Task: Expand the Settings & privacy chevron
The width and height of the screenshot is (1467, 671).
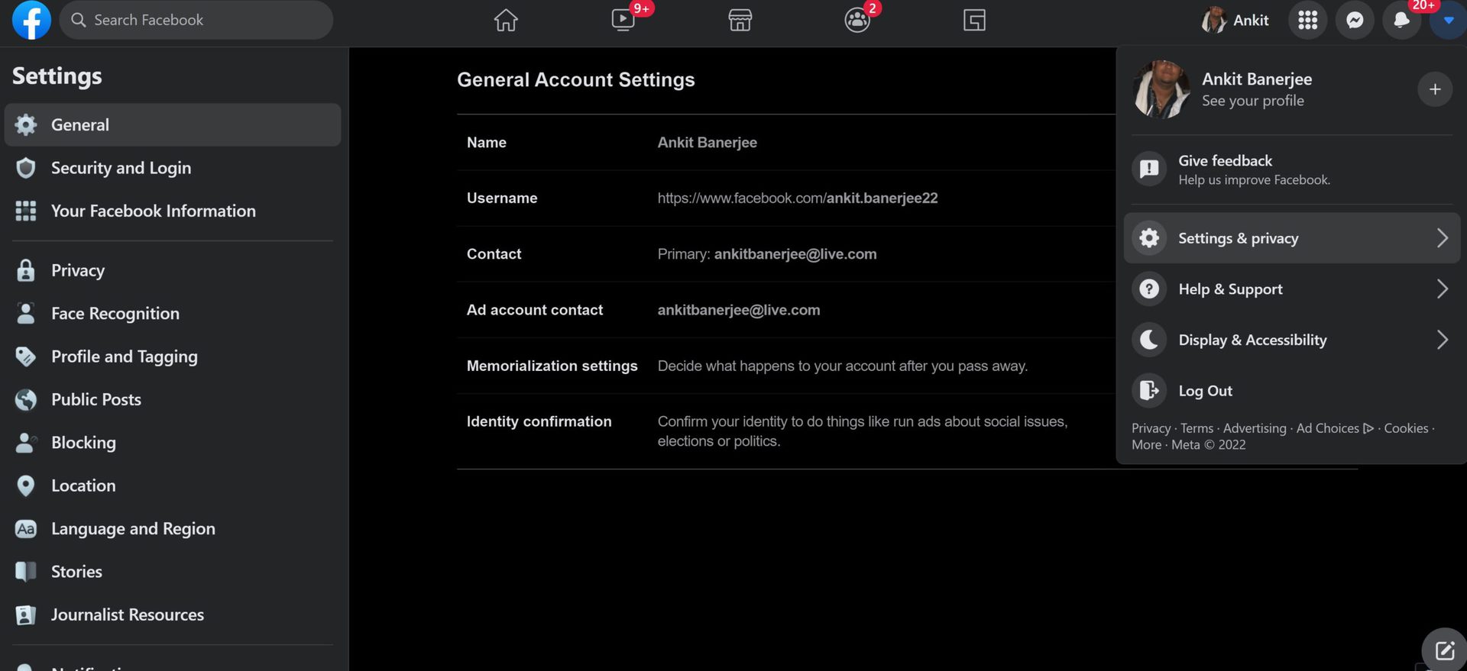Action: [x=1442, y=238]
